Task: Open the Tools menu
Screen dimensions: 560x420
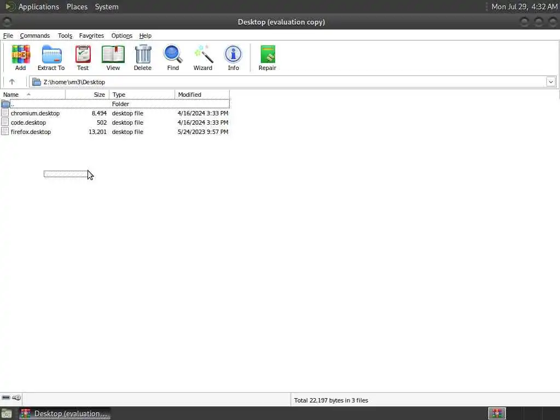Action: click(65, 36)
